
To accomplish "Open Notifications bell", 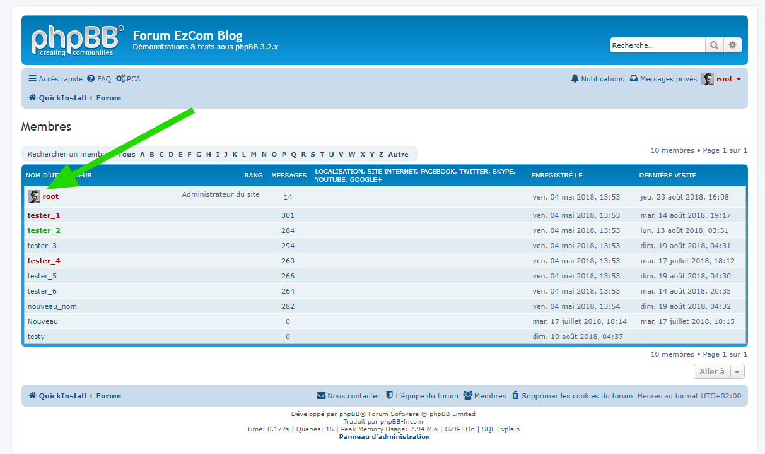I will [597, 79].
